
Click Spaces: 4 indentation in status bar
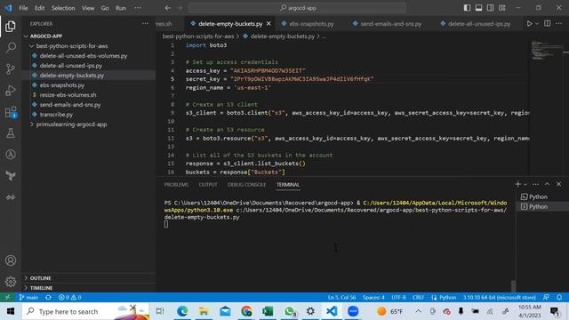coord(373,298)
